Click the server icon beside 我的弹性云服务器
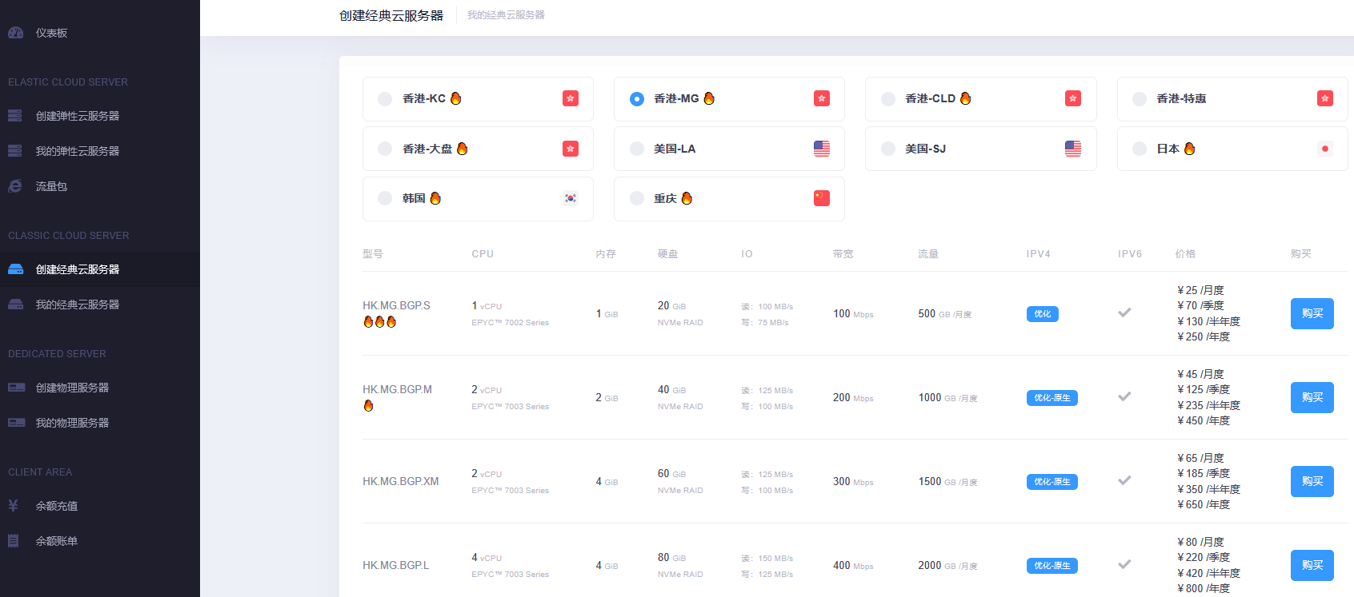Image resolution: width=1354 pixels, height=597 pixels. click(x=15, y=151)
